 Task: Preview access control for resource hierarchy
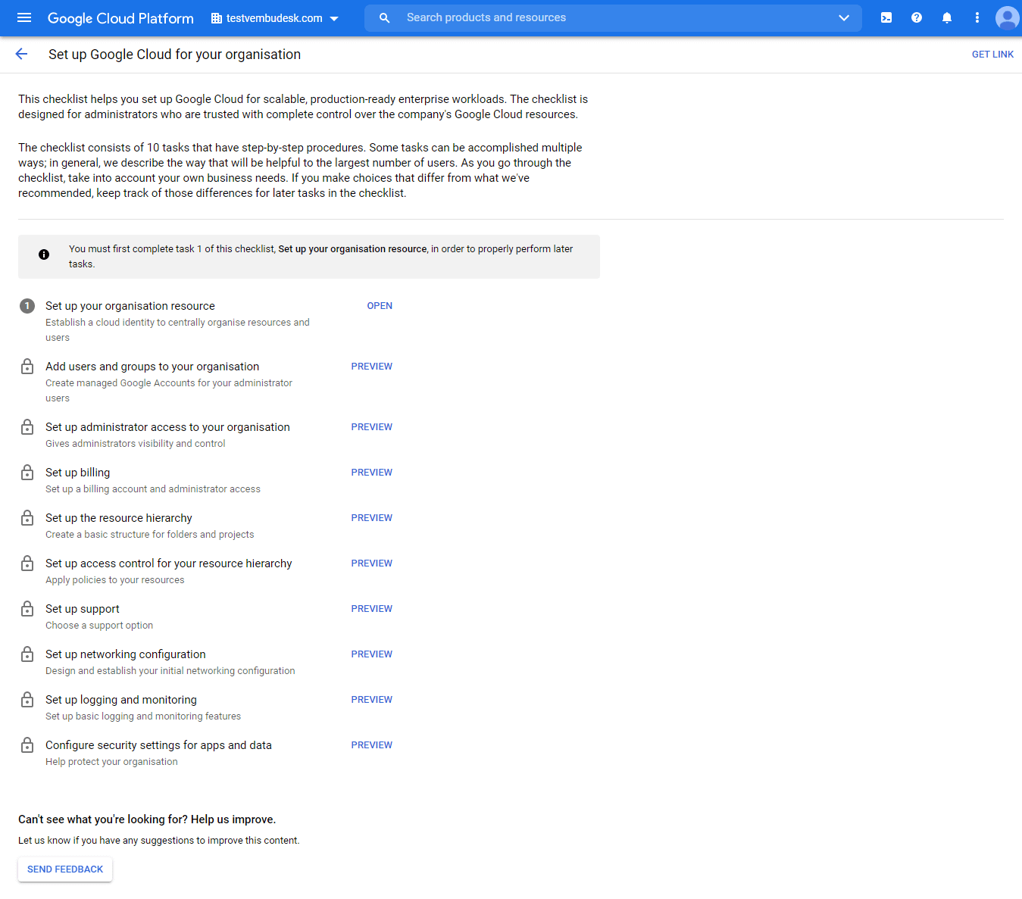click(371, 563)
